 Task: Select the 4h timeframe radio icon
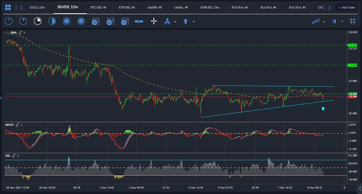81,21
